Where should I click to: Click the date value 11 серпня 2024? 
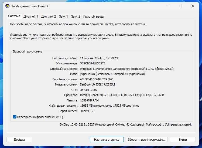pyautogui.click(x=99, y=58)
